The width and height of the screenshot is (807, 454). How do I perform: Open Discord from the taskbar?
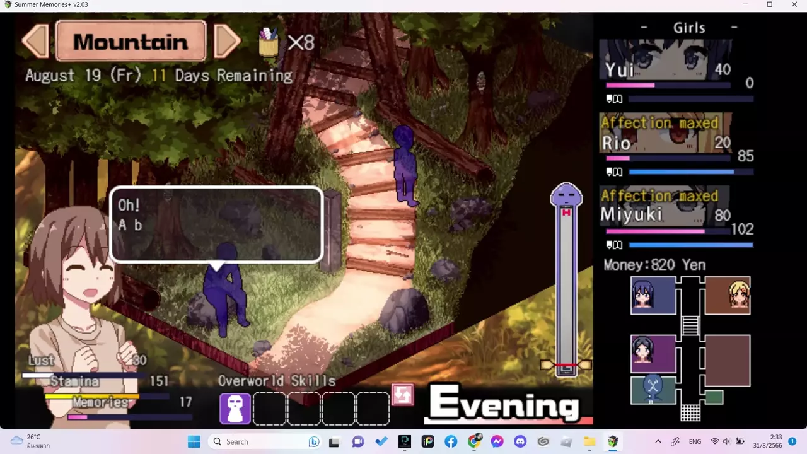click(520, 441)
